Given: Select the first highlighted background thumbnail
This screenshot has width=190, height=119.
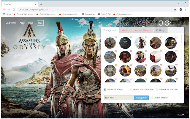Looking at the screenshot, I should (110, 43).
